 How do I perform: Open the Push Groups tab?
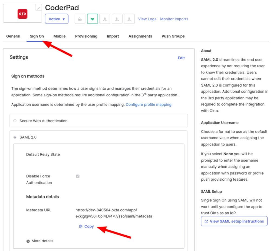[x=173, y=36]
